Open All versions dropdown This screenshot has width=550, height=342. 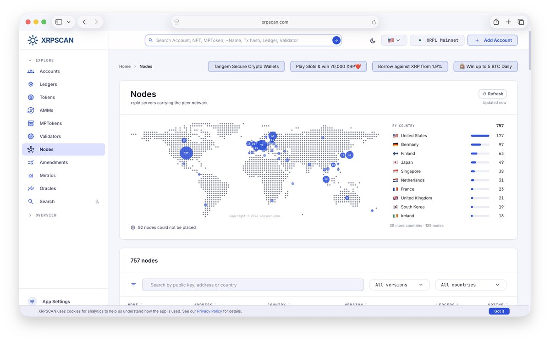pos(400,285)
